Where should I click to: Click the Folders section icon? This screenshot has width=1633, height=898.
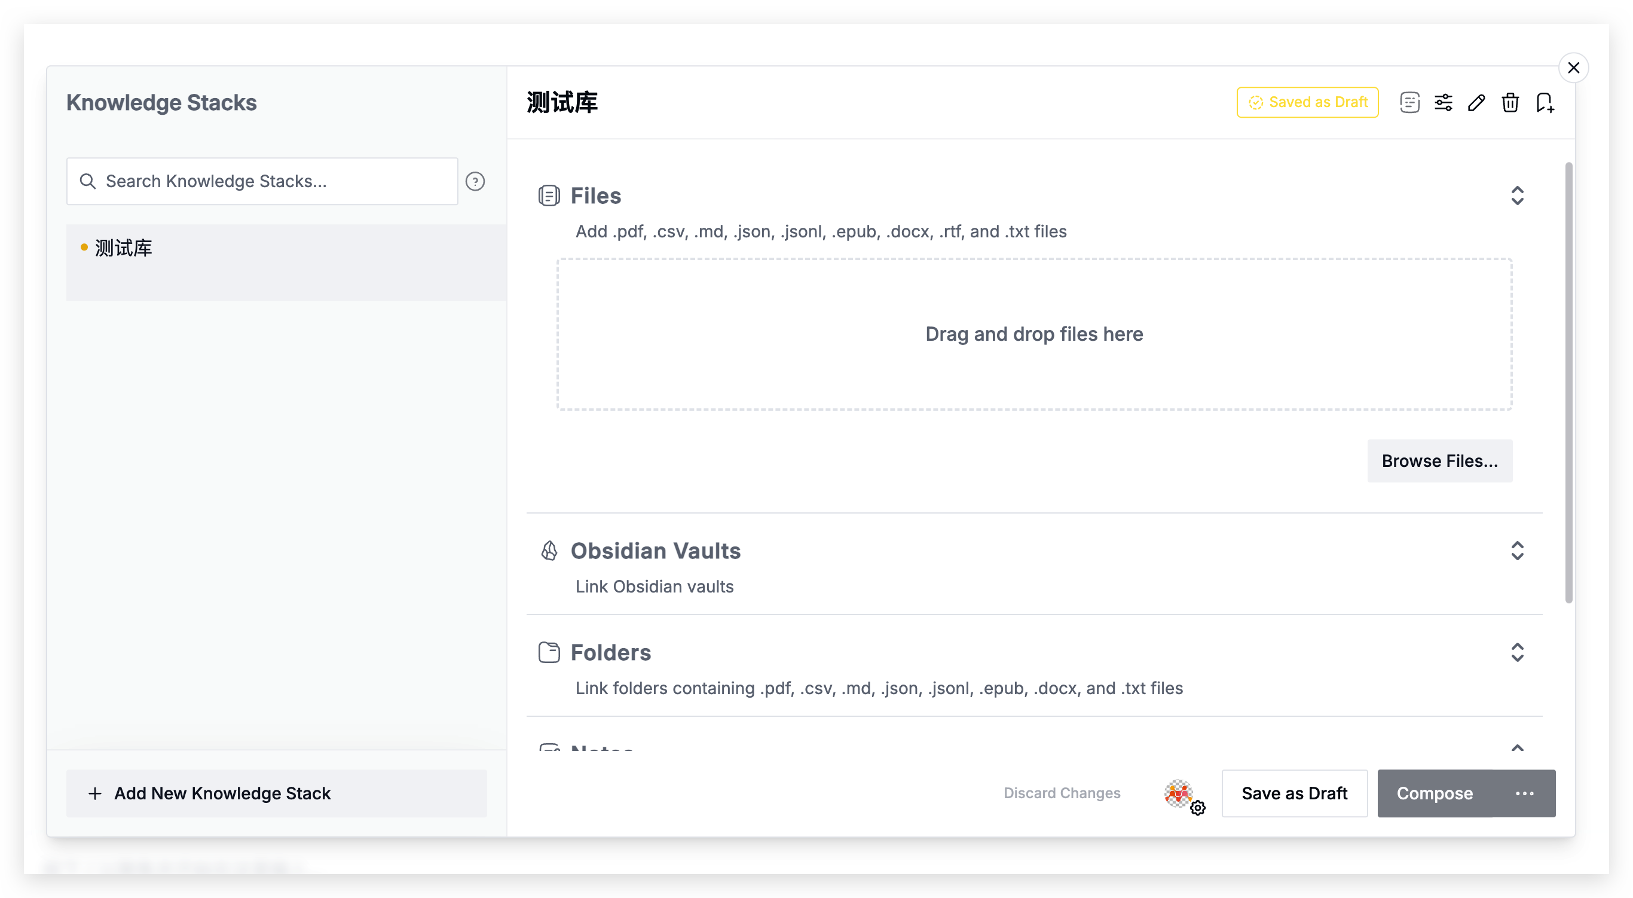pyautogui.click(x=549, y=652)
